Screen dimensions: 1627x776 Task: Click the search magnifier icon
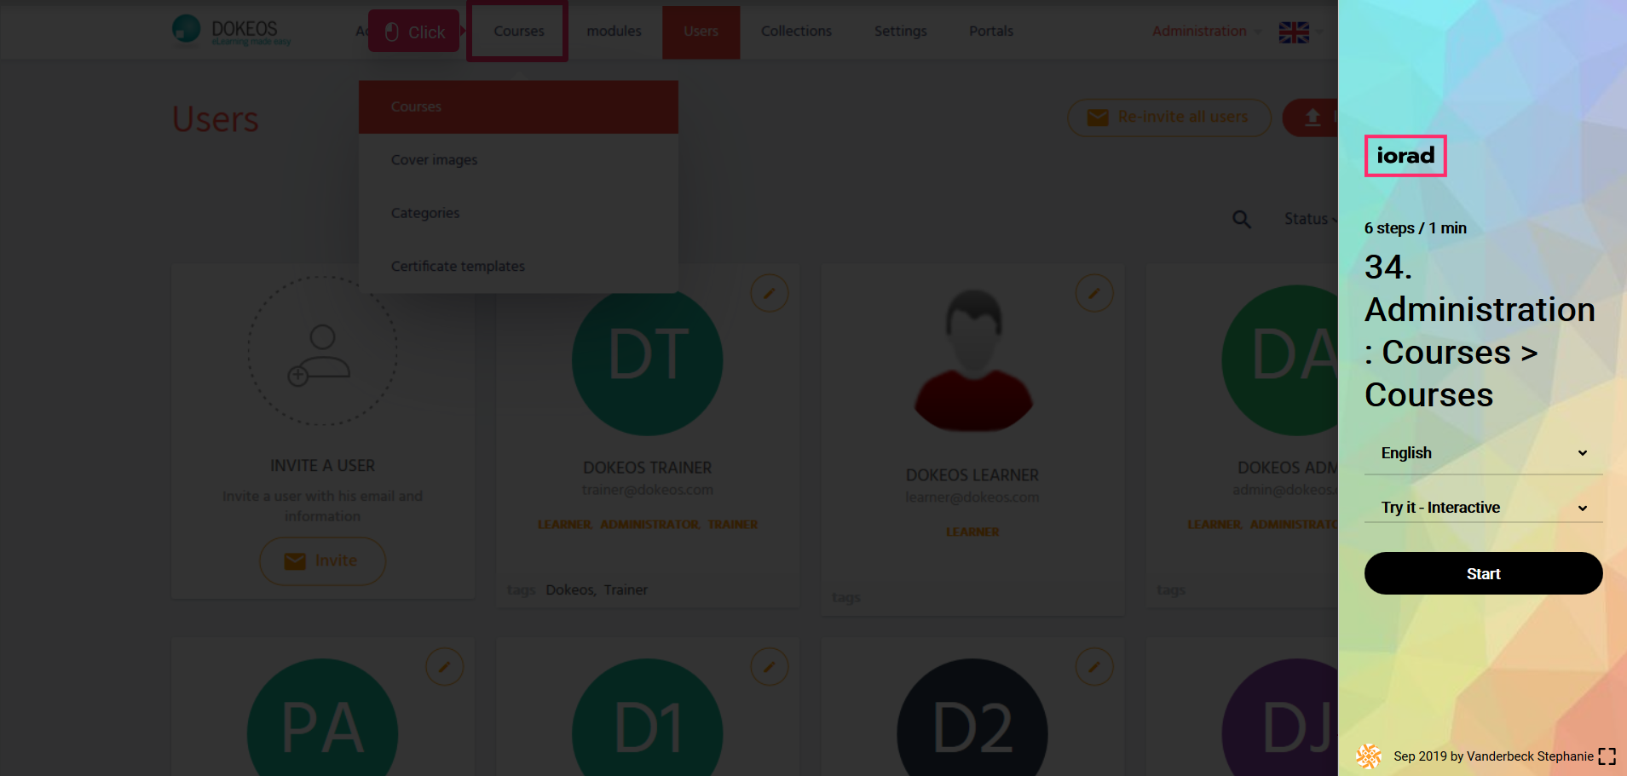tap(1242, 220)
